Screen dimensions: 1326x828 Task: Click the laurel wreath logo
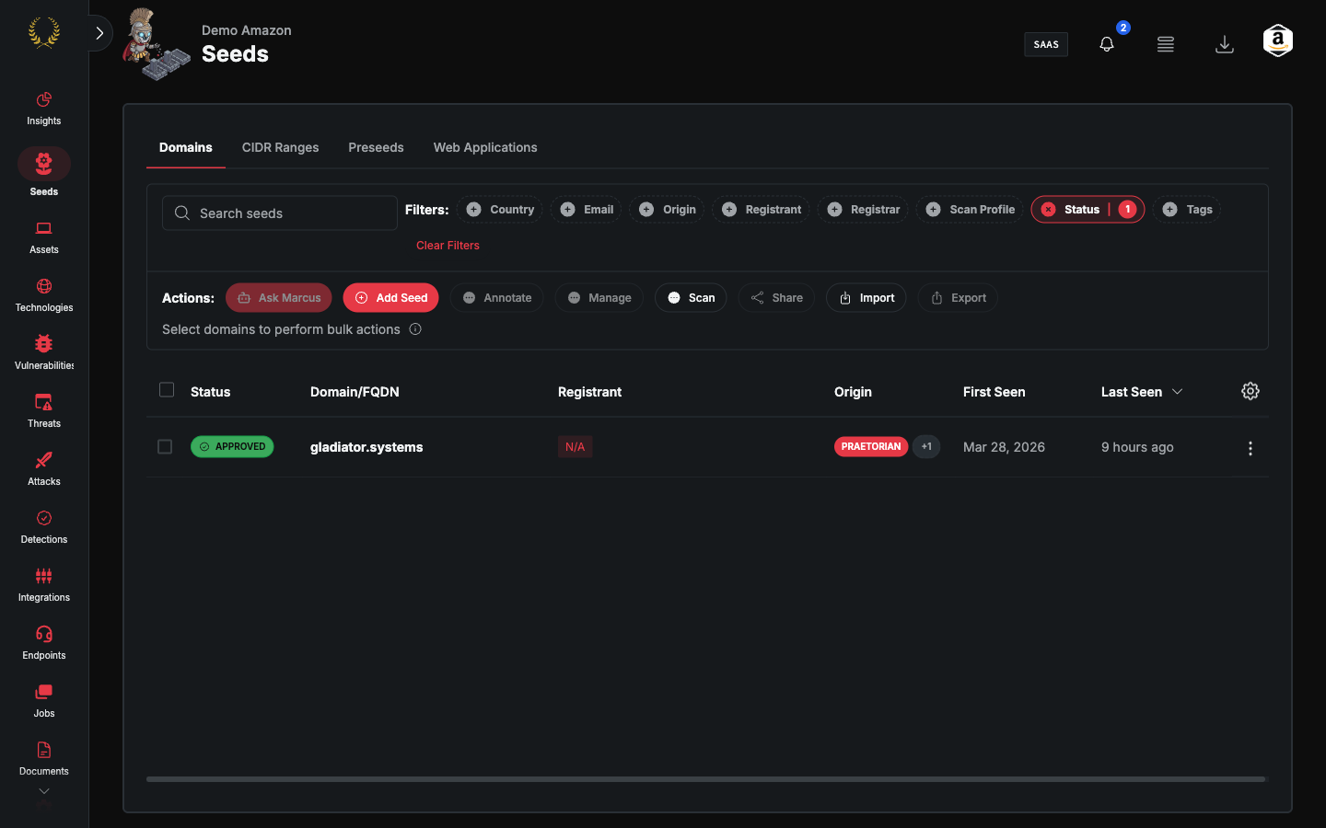click(44, 33)
